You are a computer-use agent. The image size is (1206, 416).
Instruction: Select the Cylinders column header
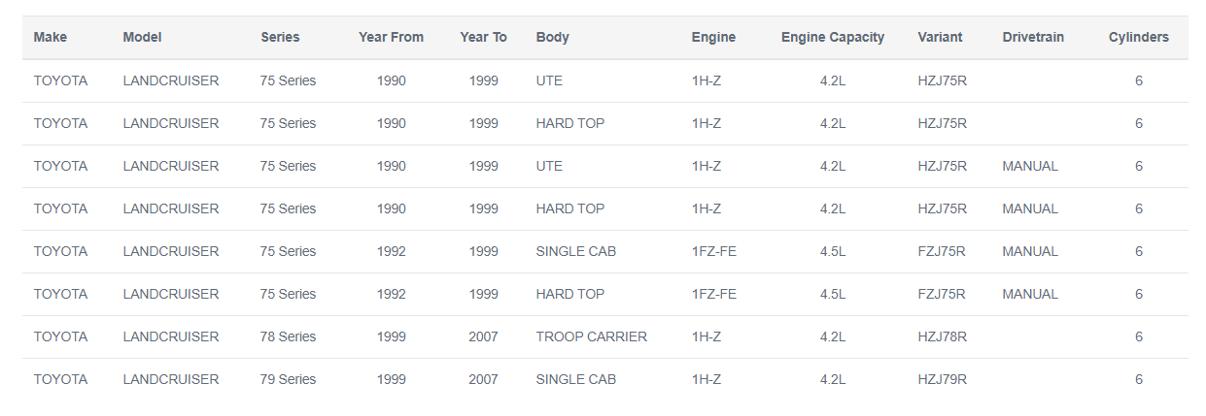tap(1138, 38)
